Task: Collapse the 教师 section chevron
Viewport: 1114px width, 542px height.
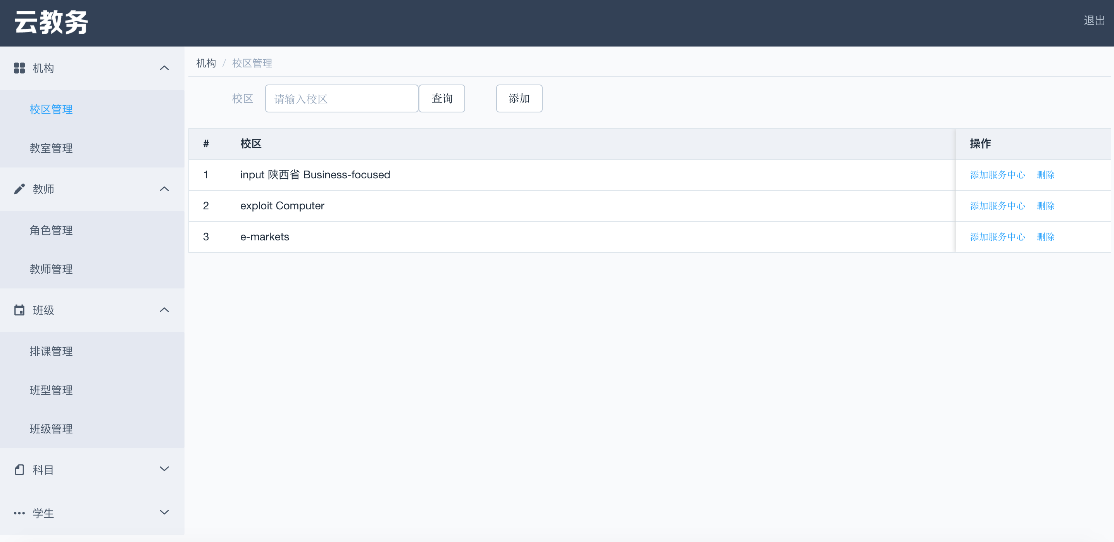Action: coord(164,189)
